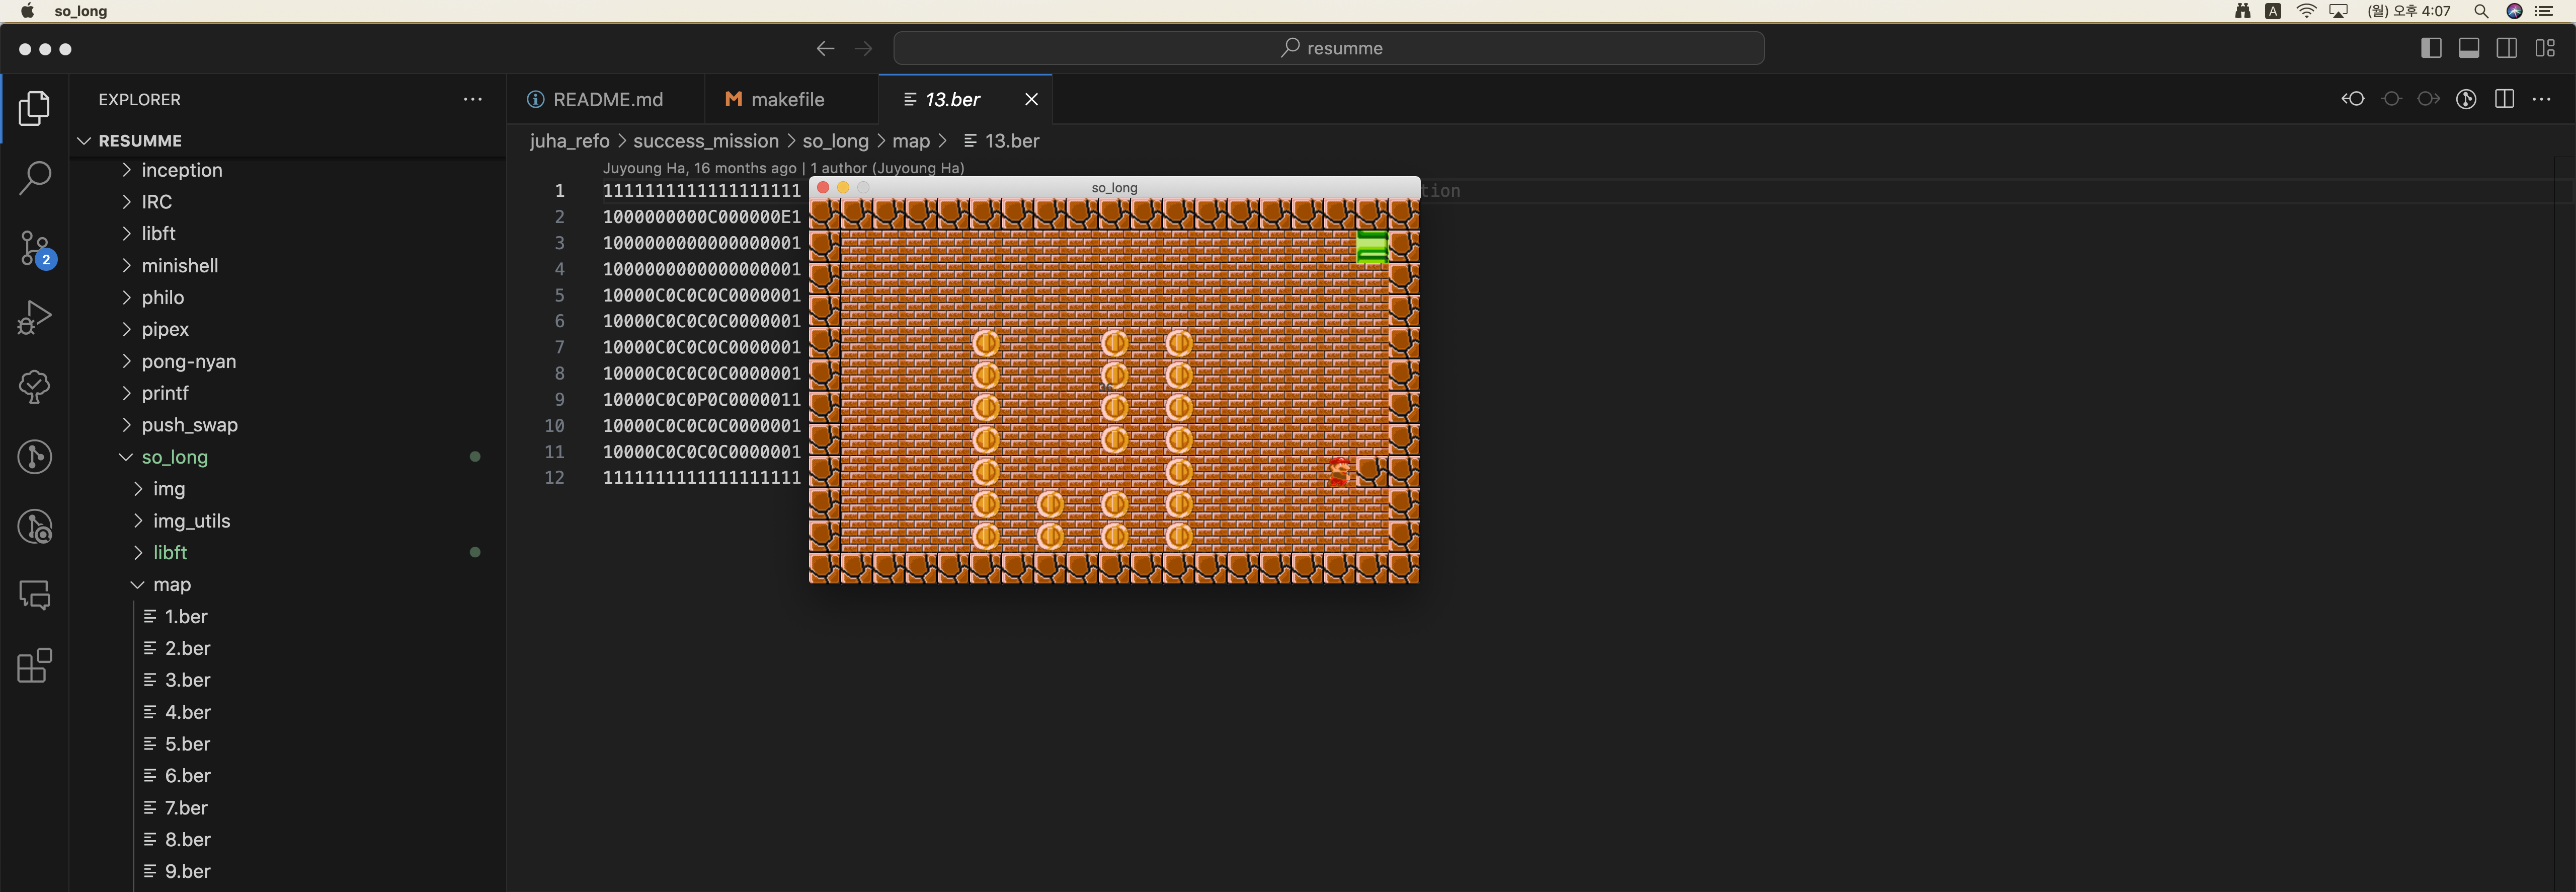Open Run and Debug view

pos(35,317)
